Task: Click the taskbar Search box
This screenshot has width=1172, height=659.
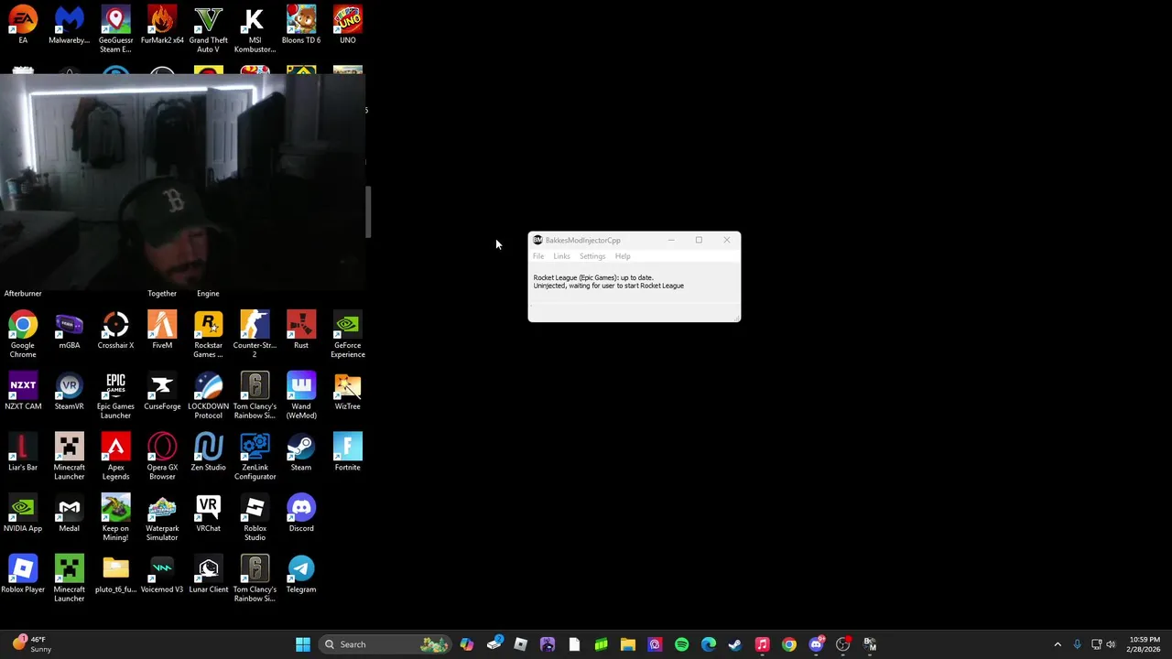Action: point(385,644)
